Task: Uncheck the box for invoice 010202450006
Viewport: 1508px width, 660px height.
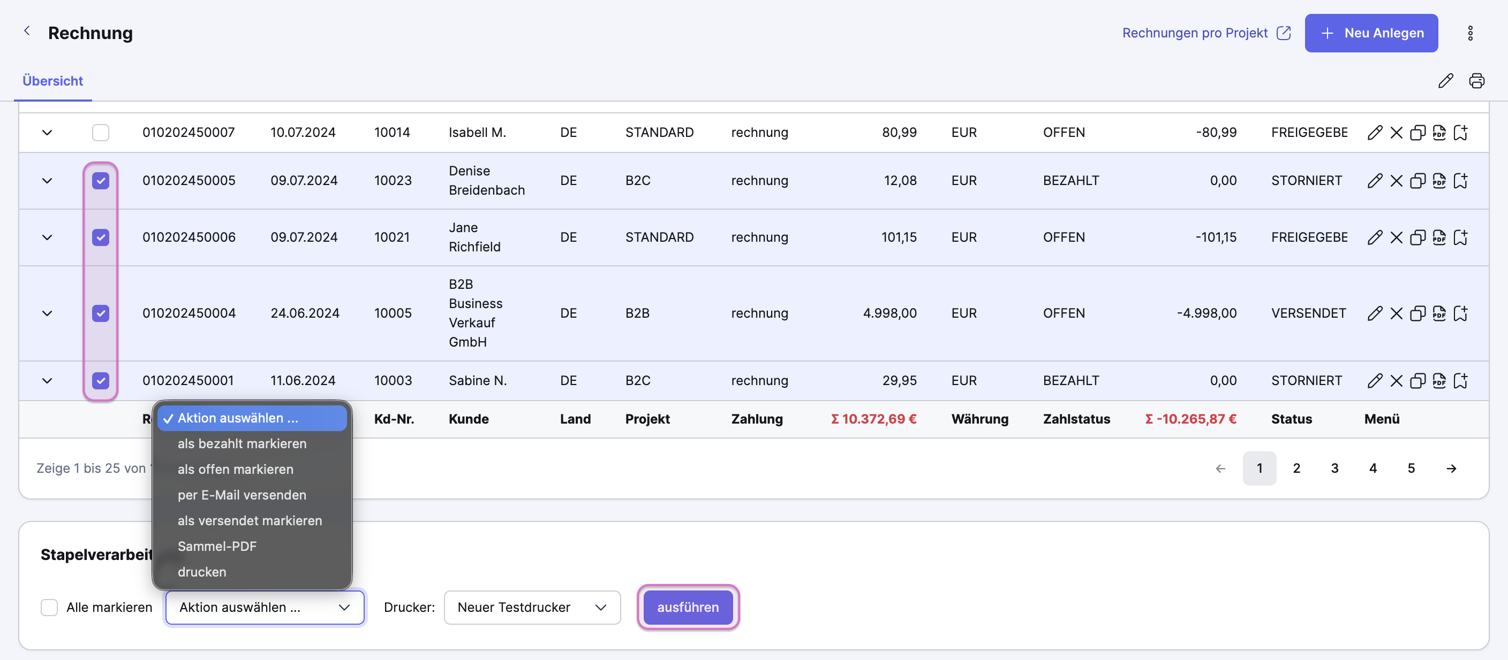Action: pos(101,237)
